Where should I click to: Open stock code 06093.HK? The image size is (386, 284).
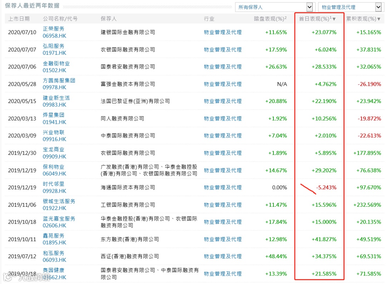click(x=54, y=260)
